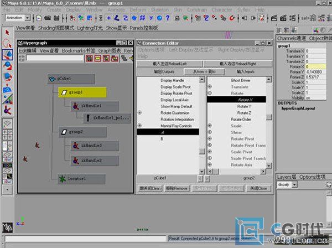Select the highlighted group1 node
The height and width of the screenshot is (248, 332).
pyautogui.click(x=82, y=92)
